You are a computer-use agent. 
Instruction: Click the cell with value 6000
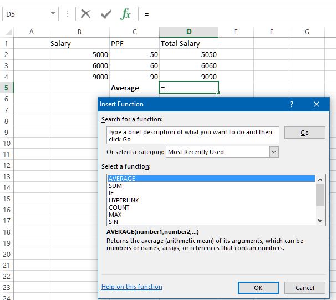pos(79,65)
